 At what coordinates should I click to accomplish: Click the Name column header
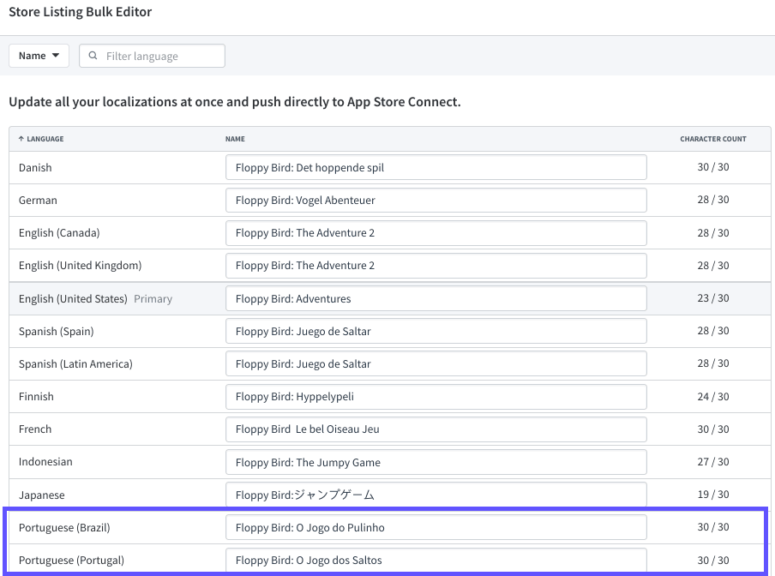(x=235, y=139)
